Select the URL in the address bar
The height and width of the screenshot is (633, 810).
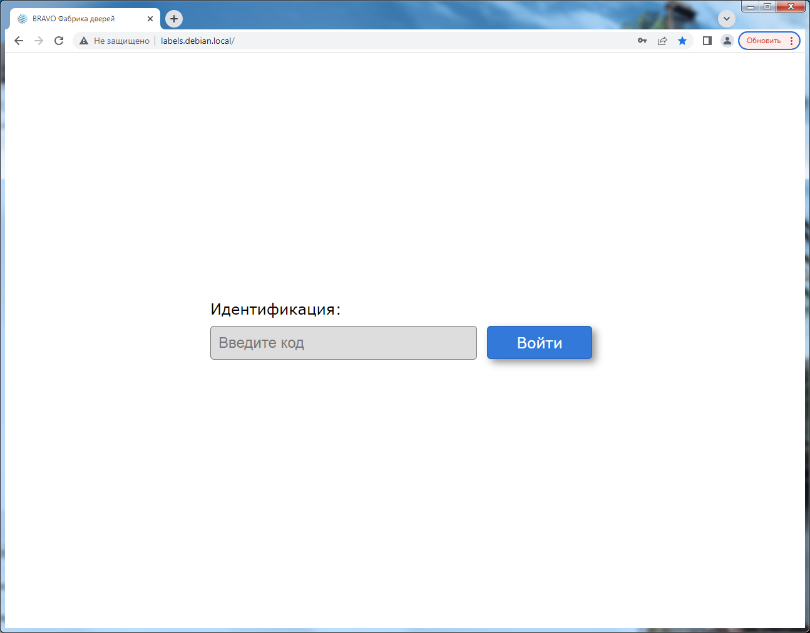197,40
